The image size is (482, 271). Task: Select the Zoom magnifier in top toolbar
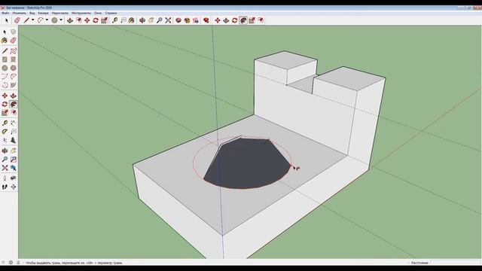click(159, 20)
